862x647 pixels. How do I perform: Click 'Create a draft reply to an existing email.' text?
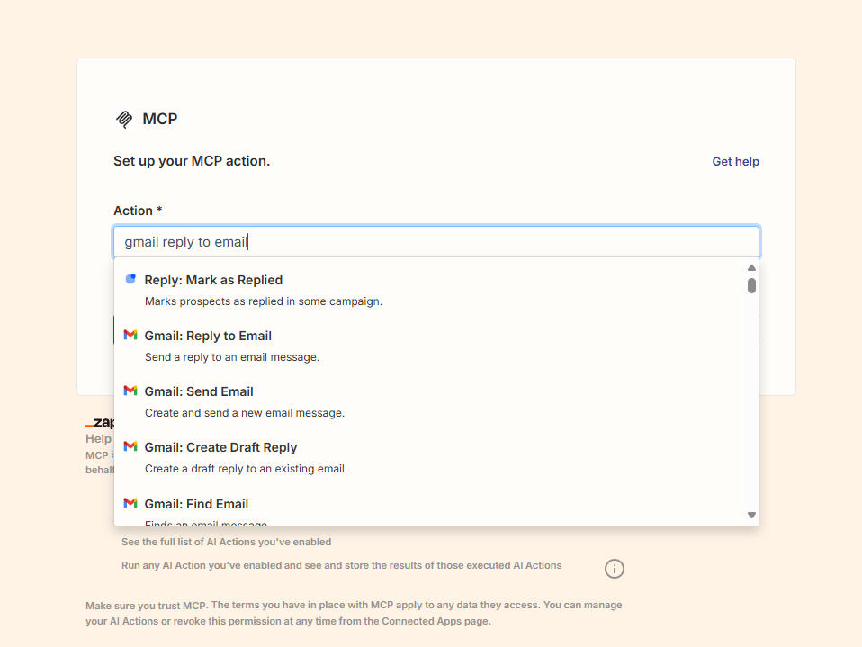click(247, 469)
